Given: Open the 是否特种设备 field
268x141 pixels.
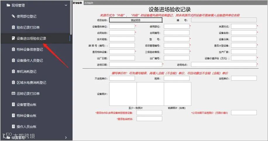Looking at the screenshot, I should pyautogui.click(x=122, y=52).
